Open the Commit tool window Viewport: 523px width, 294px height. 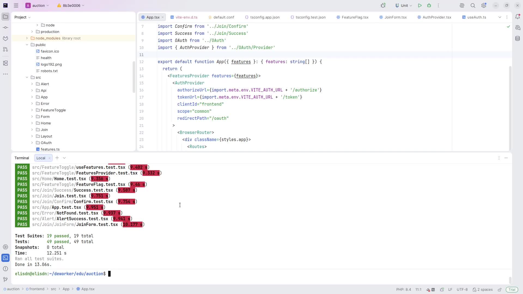5,27
